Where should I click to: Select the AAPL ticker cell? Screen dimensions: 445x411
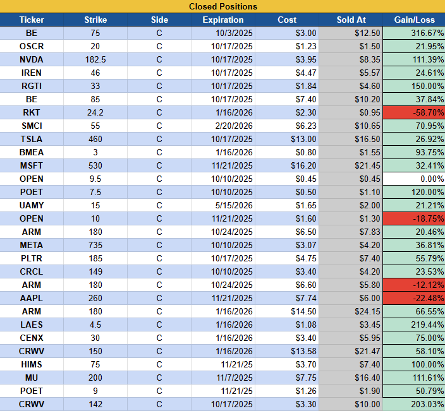click(32, 298)
